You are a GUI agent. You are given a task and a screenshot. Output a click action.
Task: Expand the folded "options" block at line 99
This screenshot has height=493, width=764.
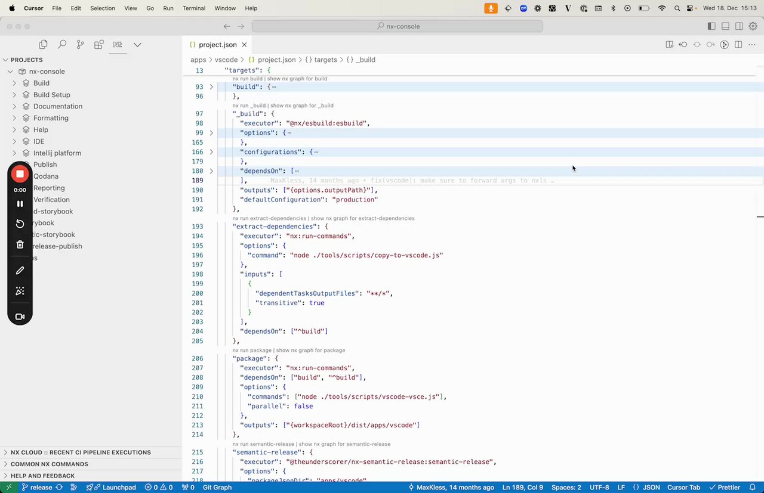pos(211,133)
